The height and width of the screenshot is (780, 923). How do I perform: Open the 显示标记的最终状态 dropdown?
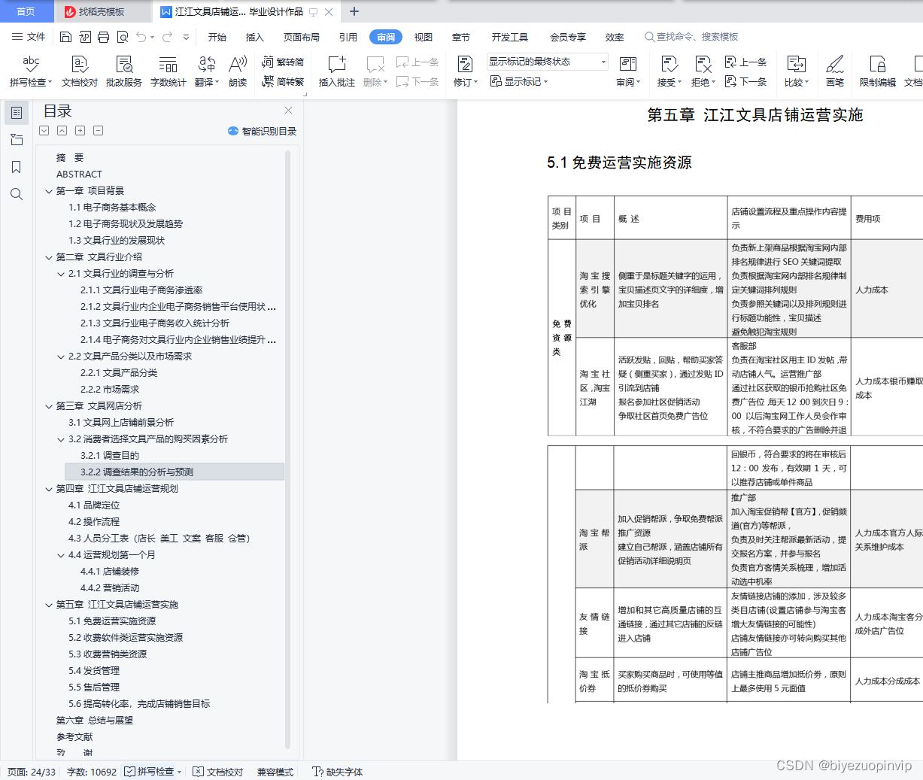pyautogui.click(x=547, y=62)
